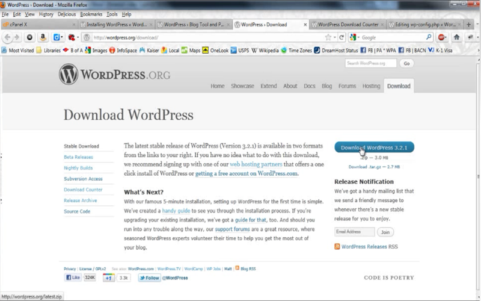
Task: Click the Download WordPress 3.2.1 button
Action: coord(374,147)
